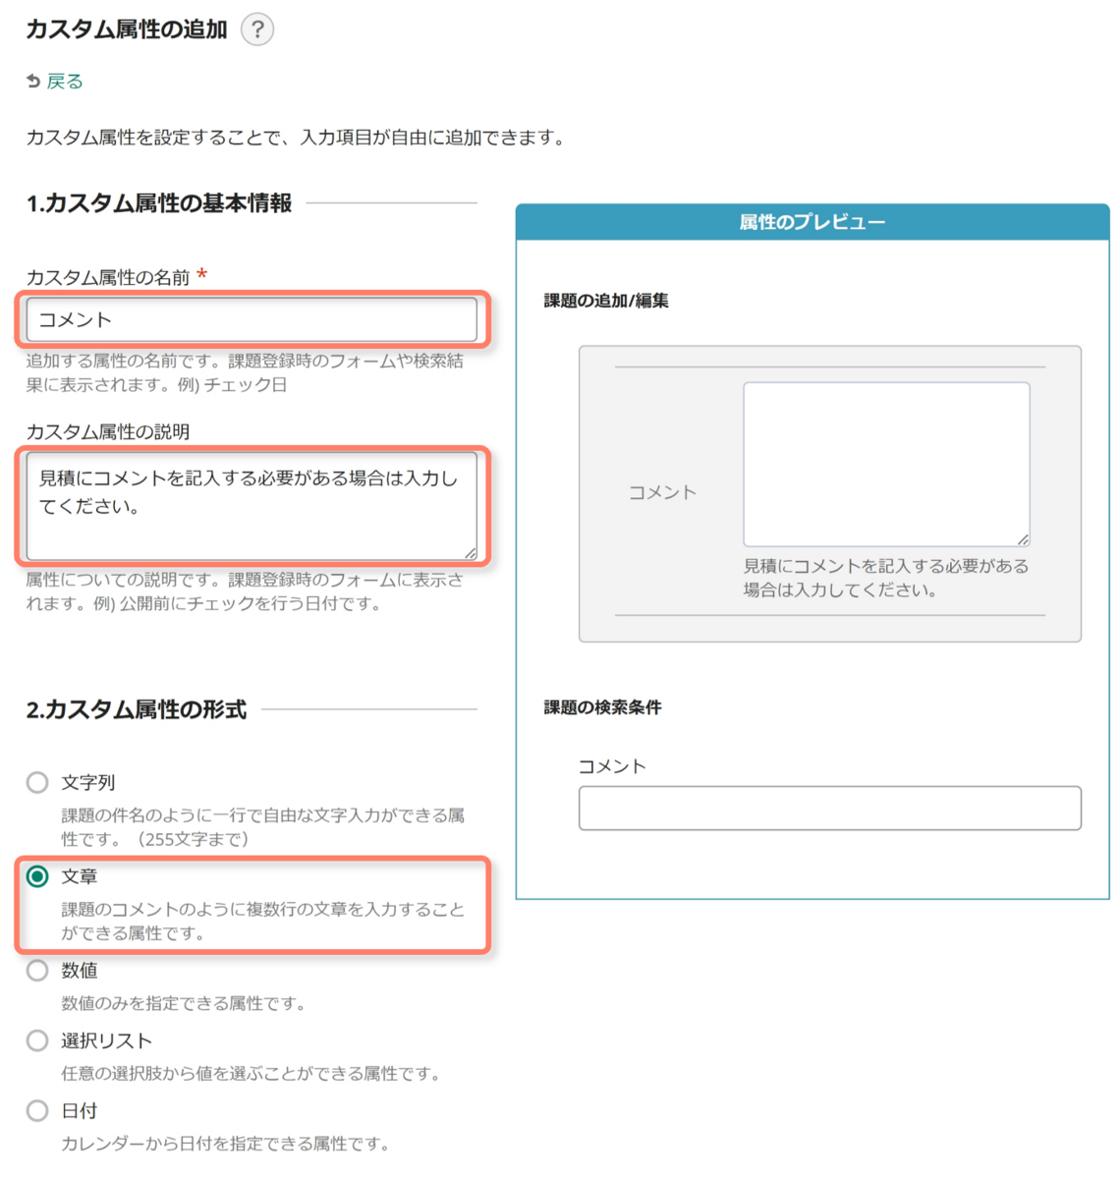Click the 課題の検索条件 コメント search field
This screenshot has height=1179, width=1120.
830,808
